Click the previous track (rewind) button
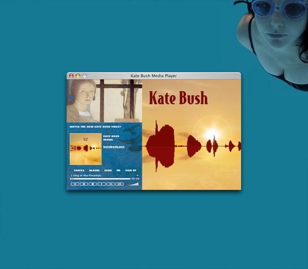Screen dimensions: 308x269 click(x=75, y=184)
